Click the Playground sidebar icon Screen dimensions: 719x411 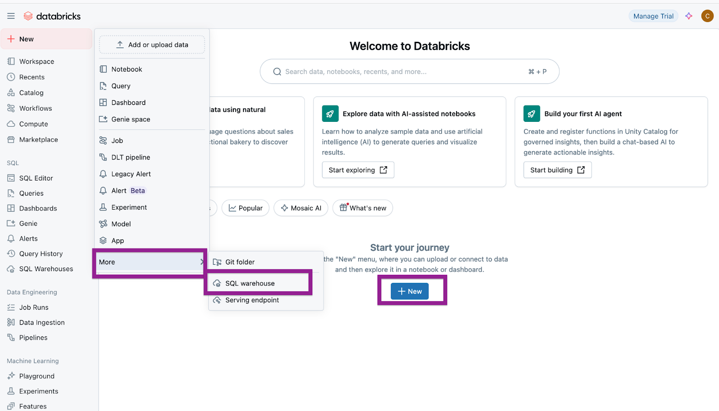(x=11, y=376)
